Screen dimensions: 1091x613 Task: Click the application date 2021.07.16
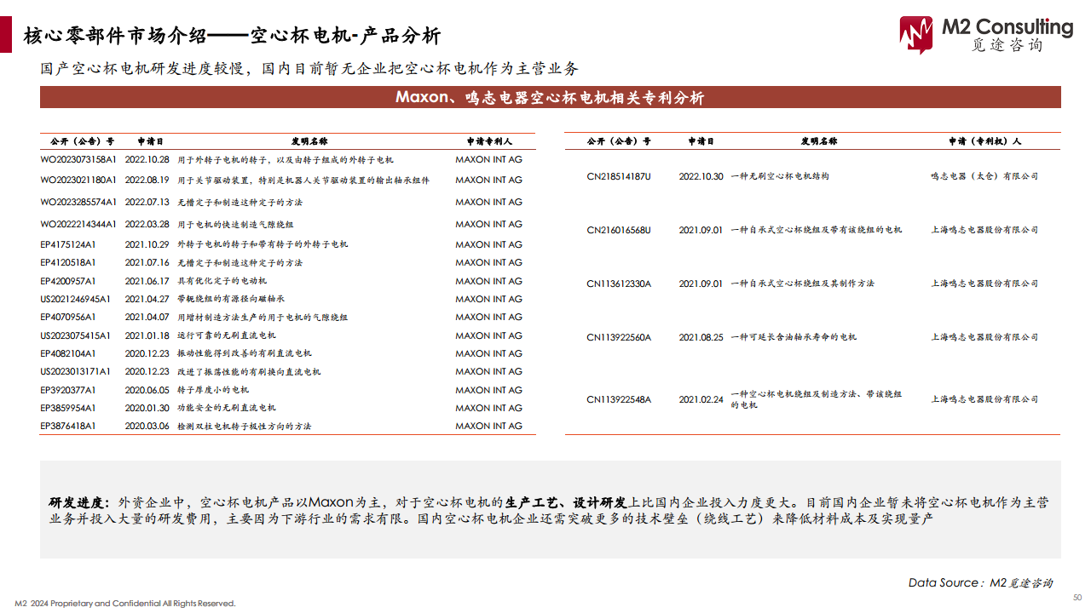[x=147, y=262]
